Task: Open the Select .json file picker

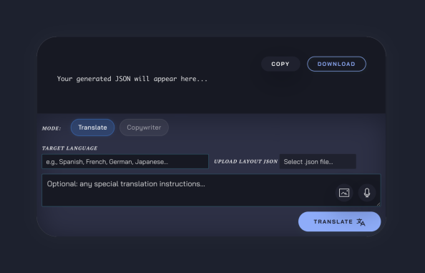Action: (x=318, y=162)
